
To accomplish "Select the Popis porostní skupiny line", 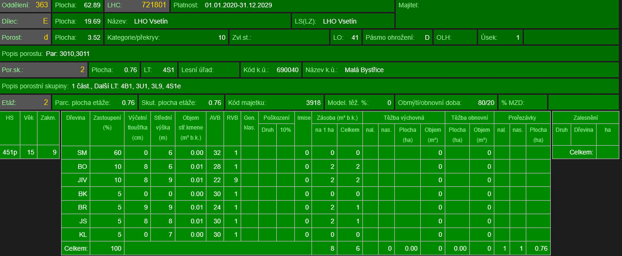I will (x=309, y=86).
